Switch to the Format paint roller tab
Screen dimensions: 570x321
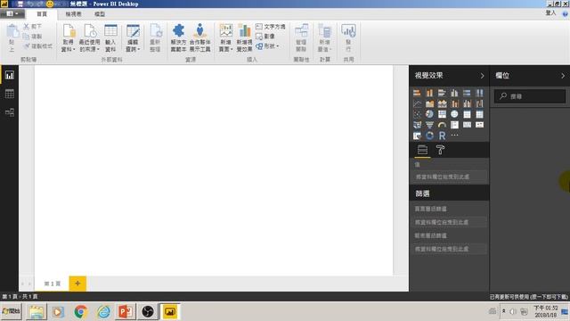[x=440, y=150]
